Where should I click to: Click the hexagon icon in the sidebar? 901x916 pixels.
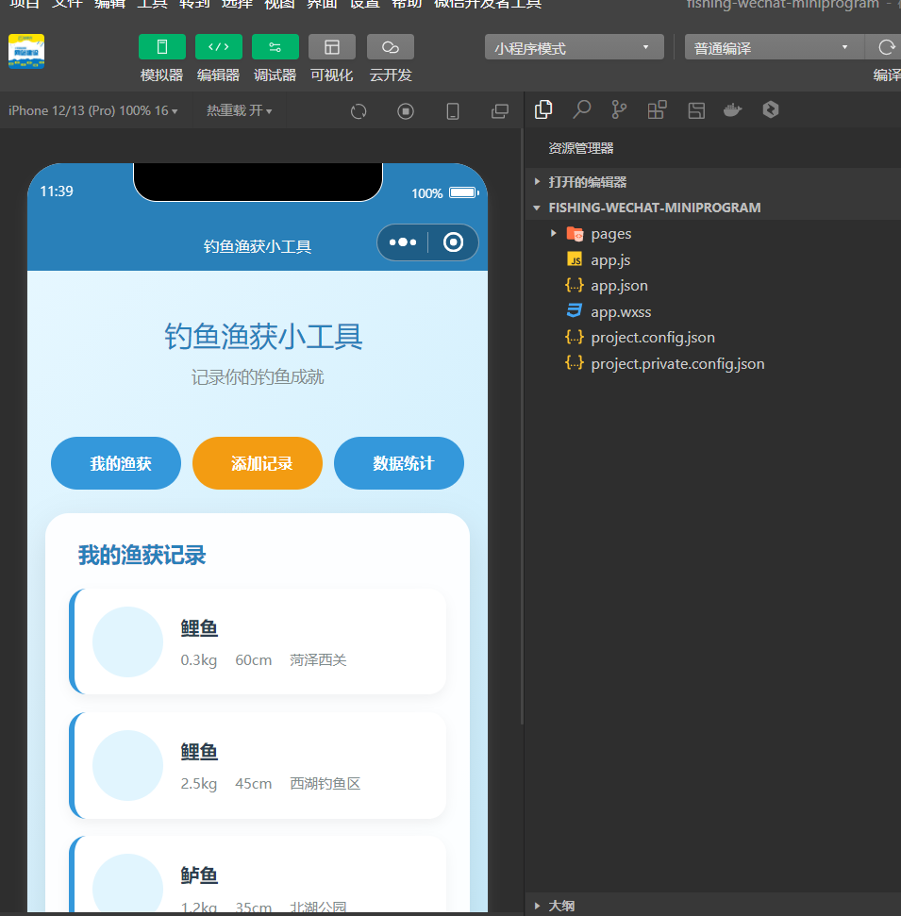tap(771, 109)
